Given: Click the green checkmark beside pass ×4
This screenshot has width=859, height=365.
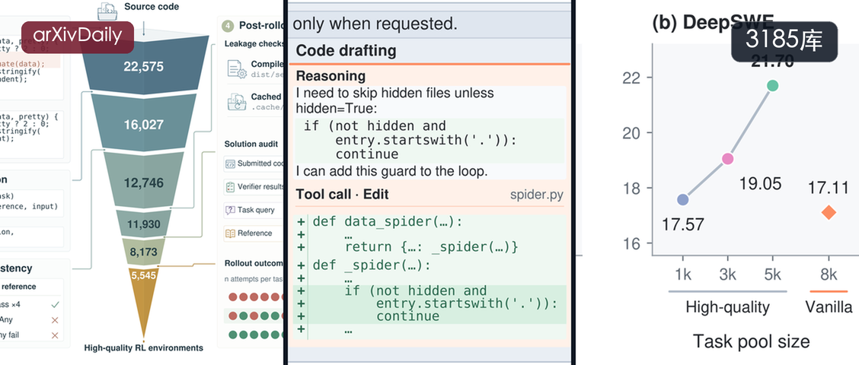Looking at the screenshot, I should tap(55, 304).
